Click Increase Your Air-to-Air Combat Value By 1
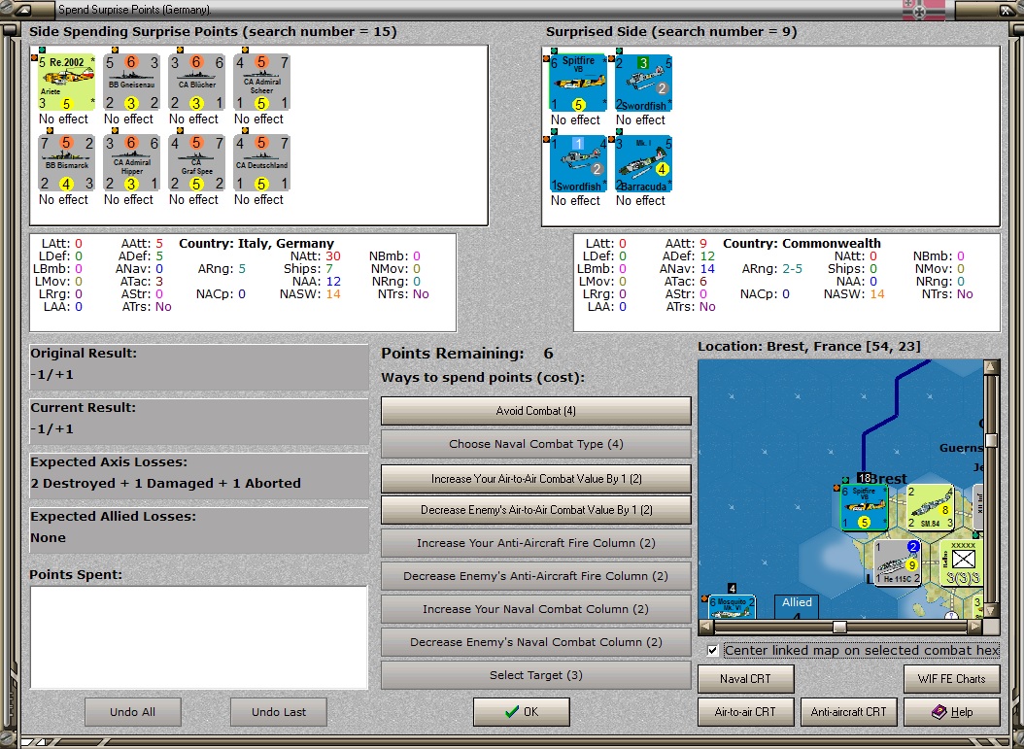The image size is (1024, 749). pos(535,479)
